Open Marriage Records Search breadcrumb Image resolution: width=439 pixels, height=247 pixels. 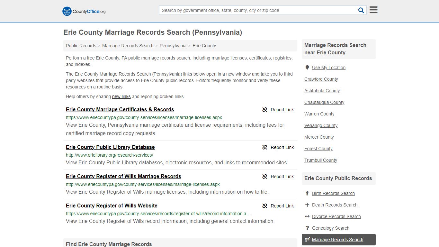pos(128,46)
